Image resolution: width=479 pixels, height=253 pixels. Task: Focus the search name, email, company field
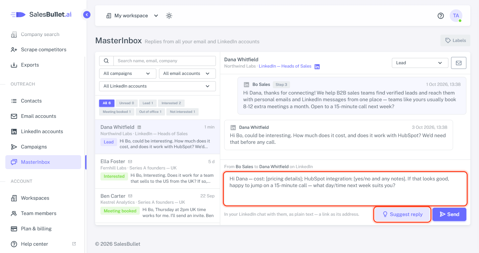(165, 61)
